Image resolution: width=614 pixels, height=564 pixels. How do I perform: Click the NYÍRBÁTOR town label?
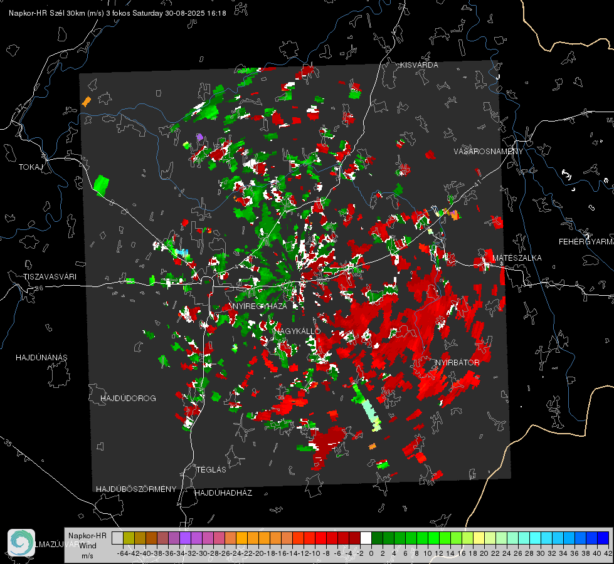pos(457,363)
